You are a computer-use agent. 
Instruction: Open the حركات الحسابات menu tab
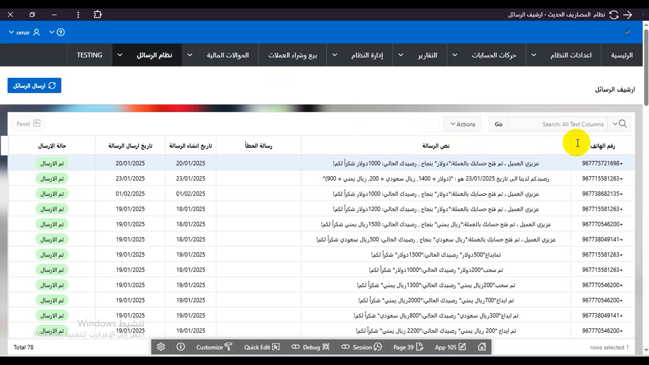click(x=494, y=55)
